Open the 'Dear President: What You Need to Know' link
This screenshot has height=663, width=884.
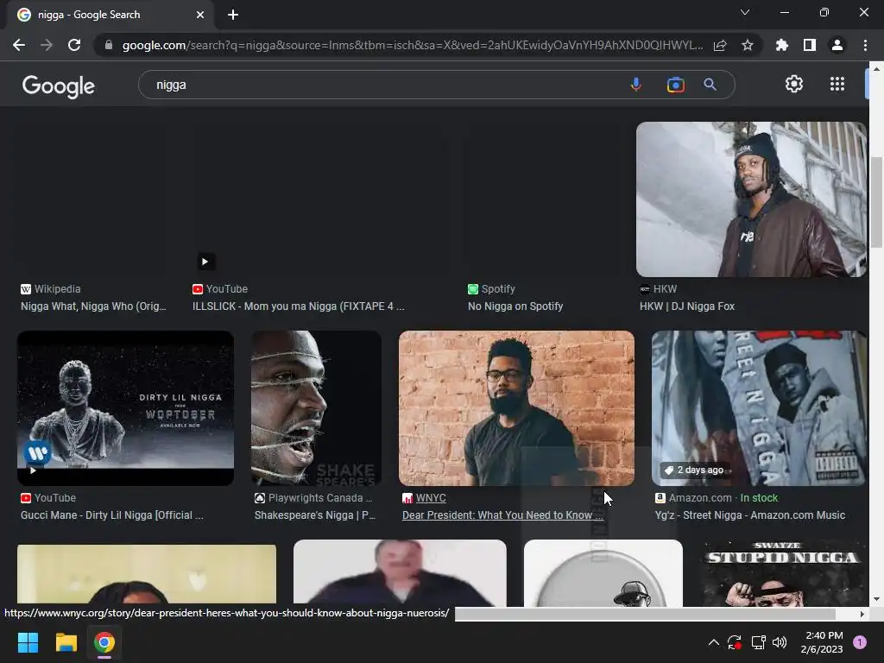coord(502,515)
